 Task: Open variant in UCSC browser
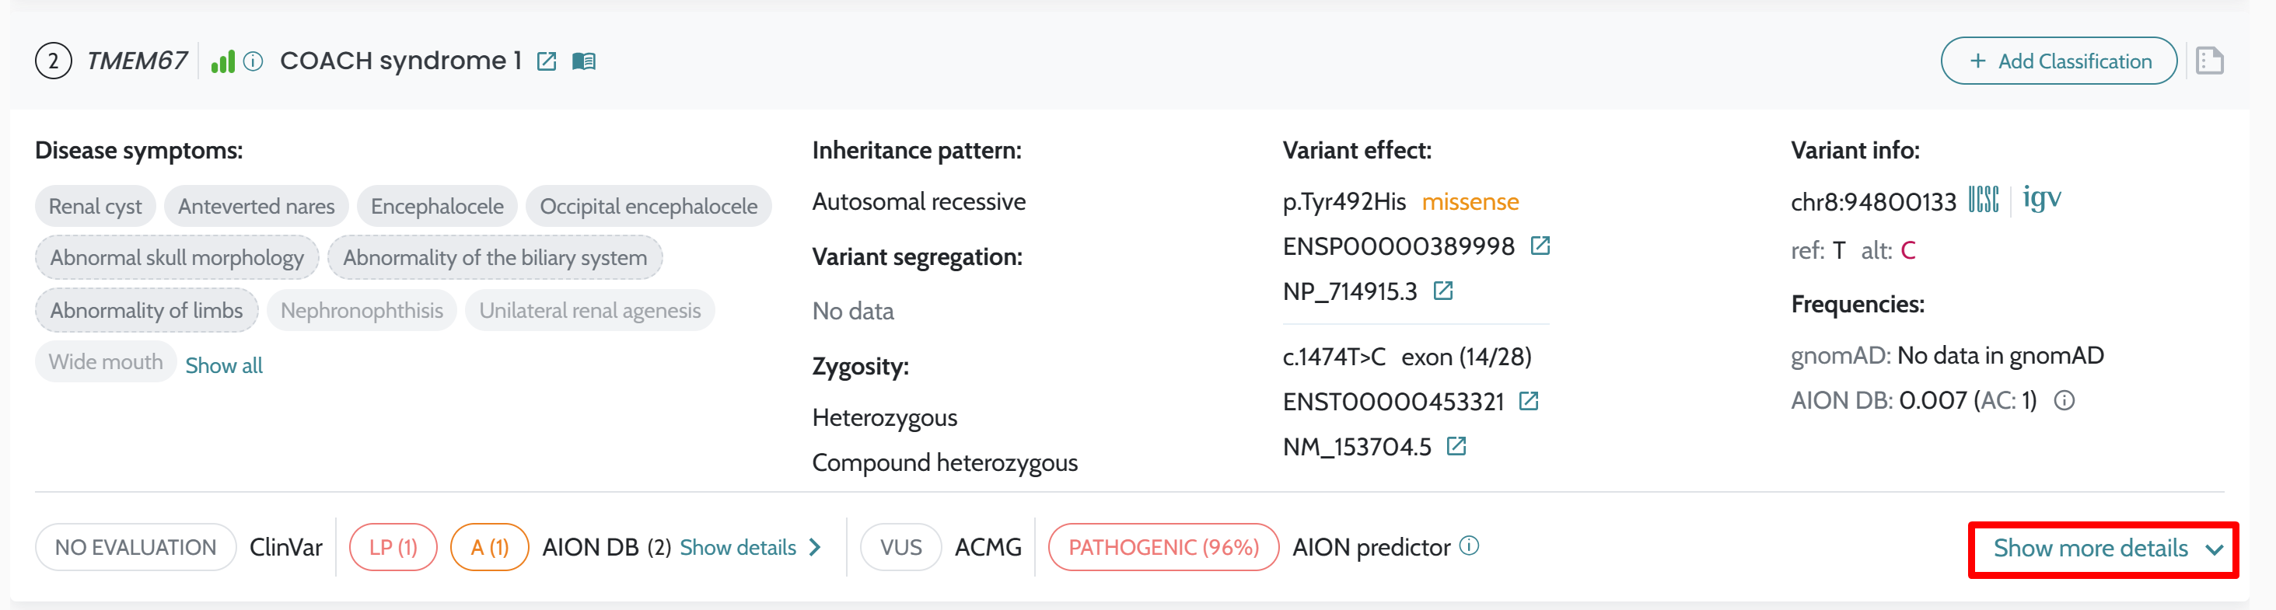pyautogui.click(x=1984, y=200)
